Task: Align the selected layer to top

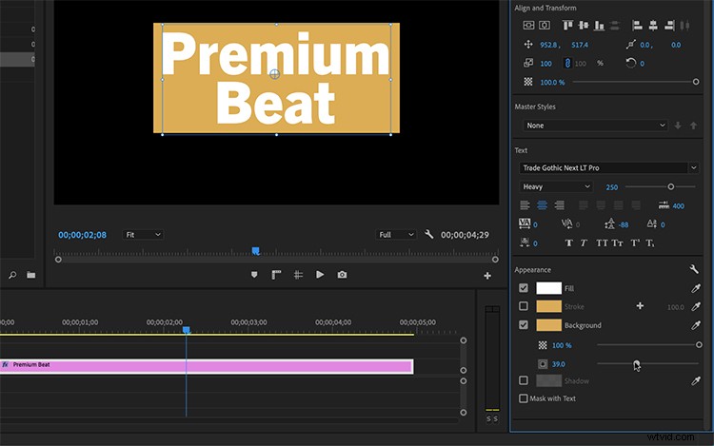Action: [567, 26]
